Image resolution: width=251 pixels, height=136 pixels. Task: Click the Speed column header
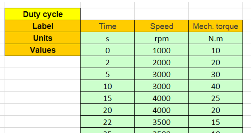tap(162, 26)
